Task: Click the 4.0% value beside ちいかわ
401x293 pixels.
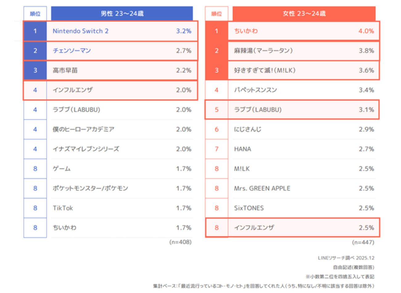Action: coord(366,31)
